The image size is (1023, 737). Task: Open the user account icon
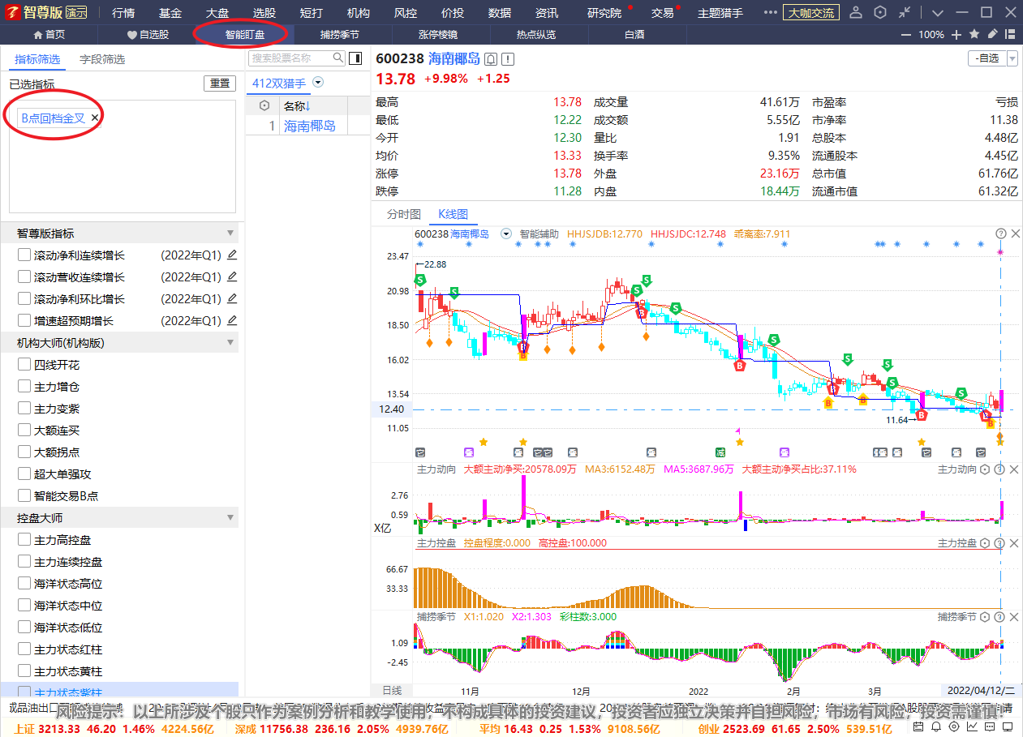click(857, 13)
